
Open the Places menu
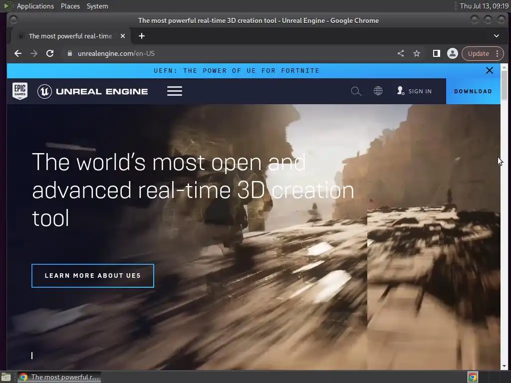pos(70,6)
